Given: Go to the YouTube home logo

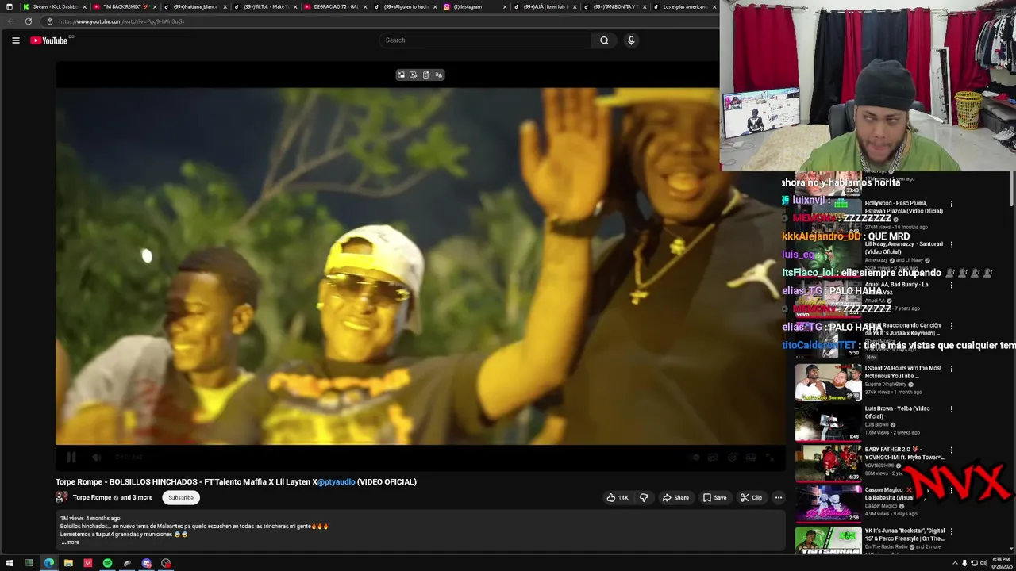Looking at the screenshot, I should 49,40.
